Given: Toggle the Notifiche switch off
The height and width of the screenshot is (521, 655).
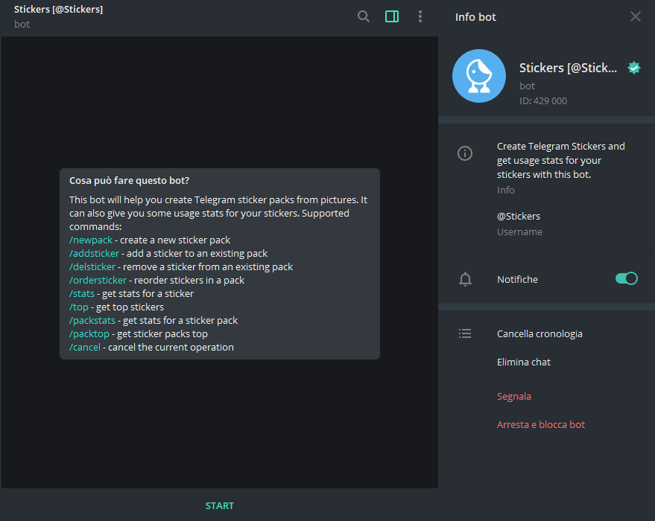Looking at the screenshot, I should (x=626, y=278).
